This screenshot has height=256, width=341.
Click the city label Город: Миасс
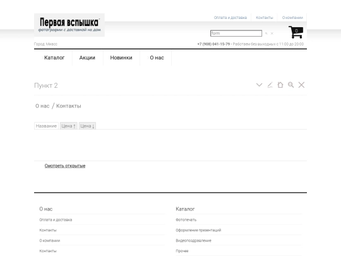(45, 44)
